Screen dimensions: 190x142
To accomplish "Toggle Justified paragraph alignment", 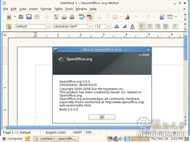I will click(x=165, y=26).
